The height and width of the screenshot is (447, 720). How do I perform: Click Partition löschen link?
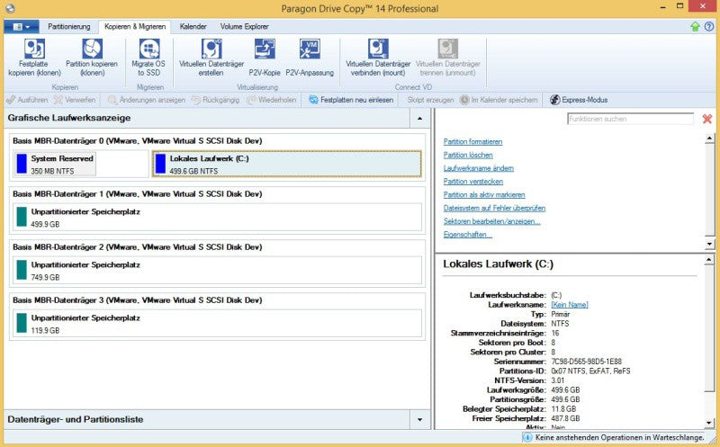pos(468,155)
